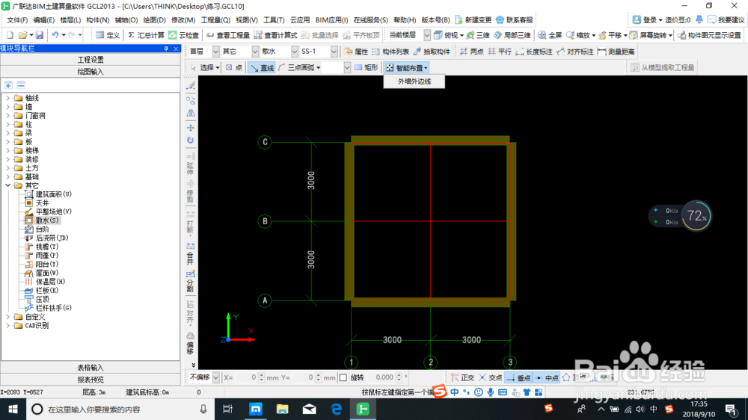Open the 云应用 menu
Image resolution: width=748 pixels, height=420 pixels.
(300, 20)
